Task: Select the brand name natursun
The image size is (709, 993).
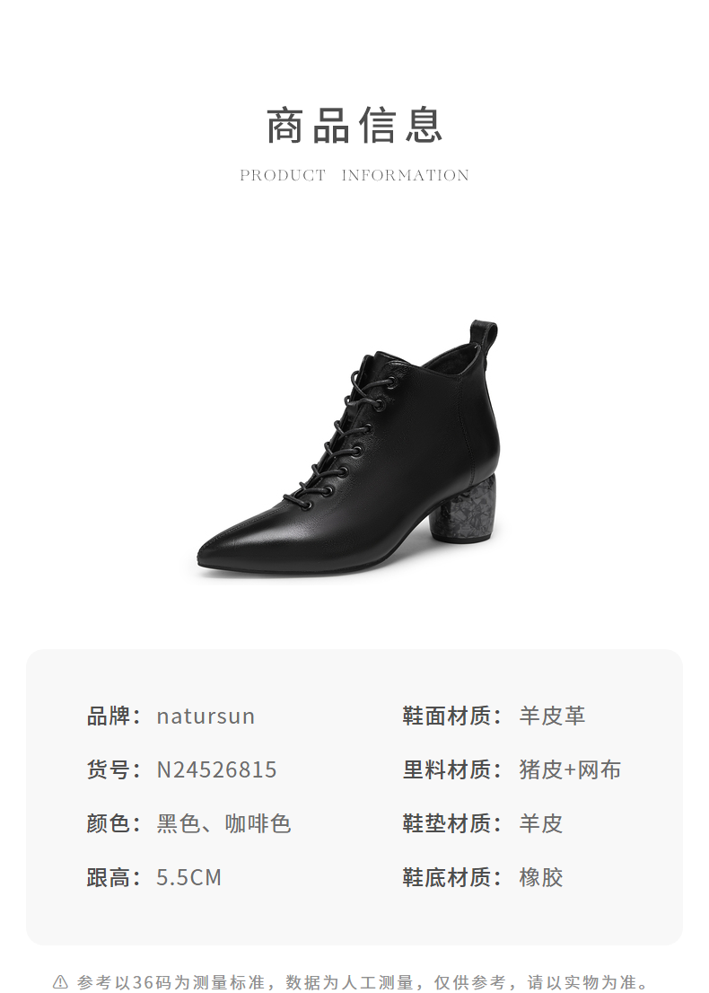Action: pyautogui.click(x=206, y=716)
